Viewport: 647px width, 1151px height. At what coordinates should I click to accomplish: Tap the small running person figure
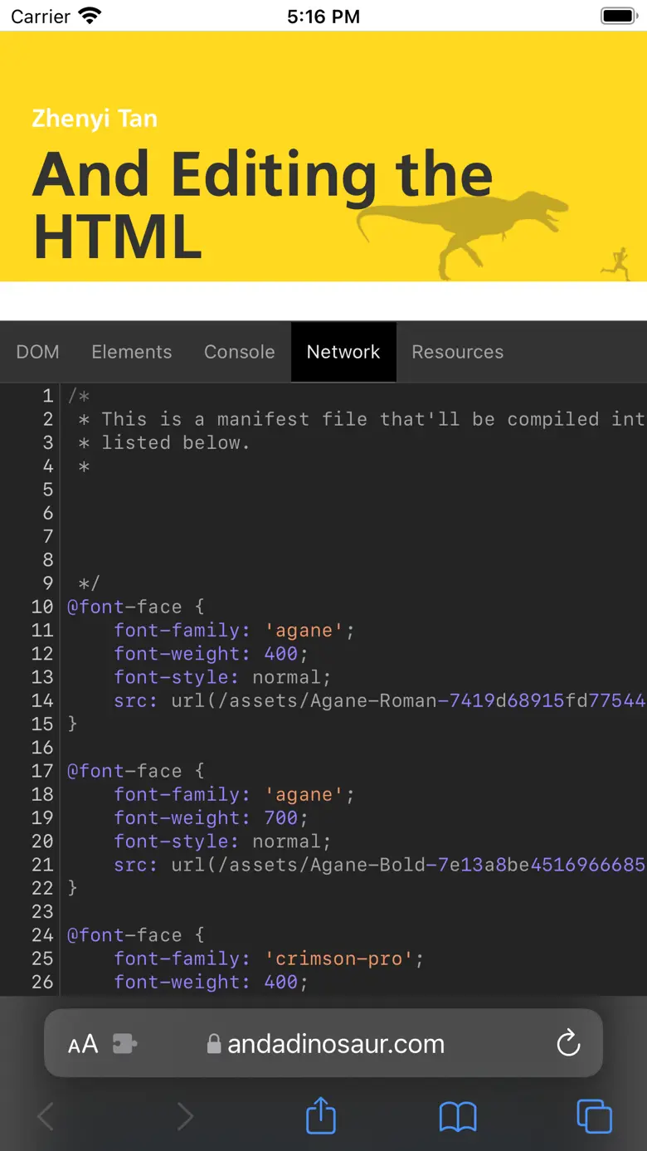(615, 262)
